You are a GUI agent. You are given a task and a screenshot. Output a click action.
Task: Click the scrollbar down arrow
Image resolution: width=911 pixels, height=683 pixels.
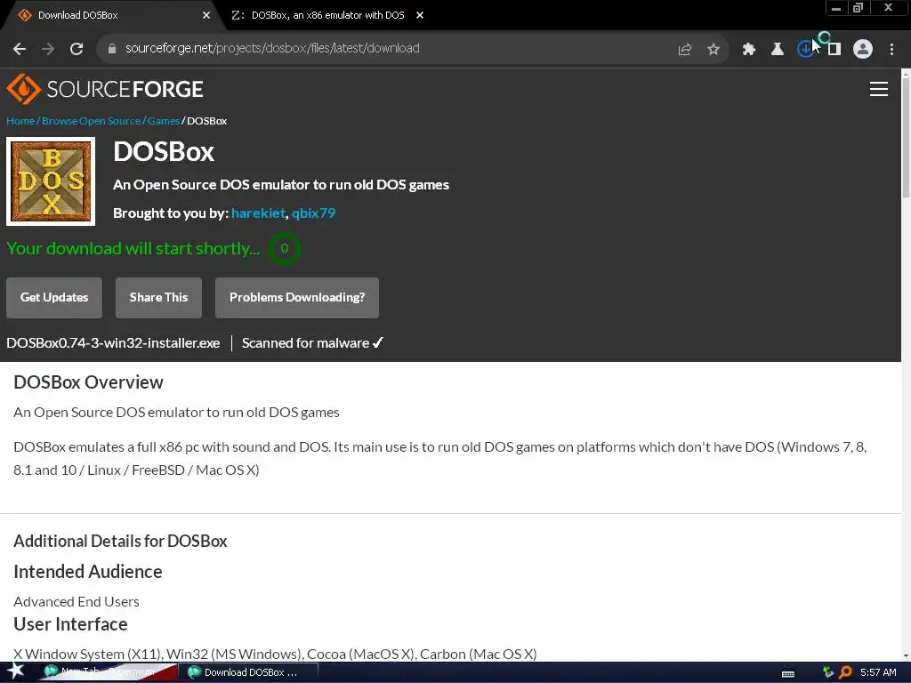point(906,656)
